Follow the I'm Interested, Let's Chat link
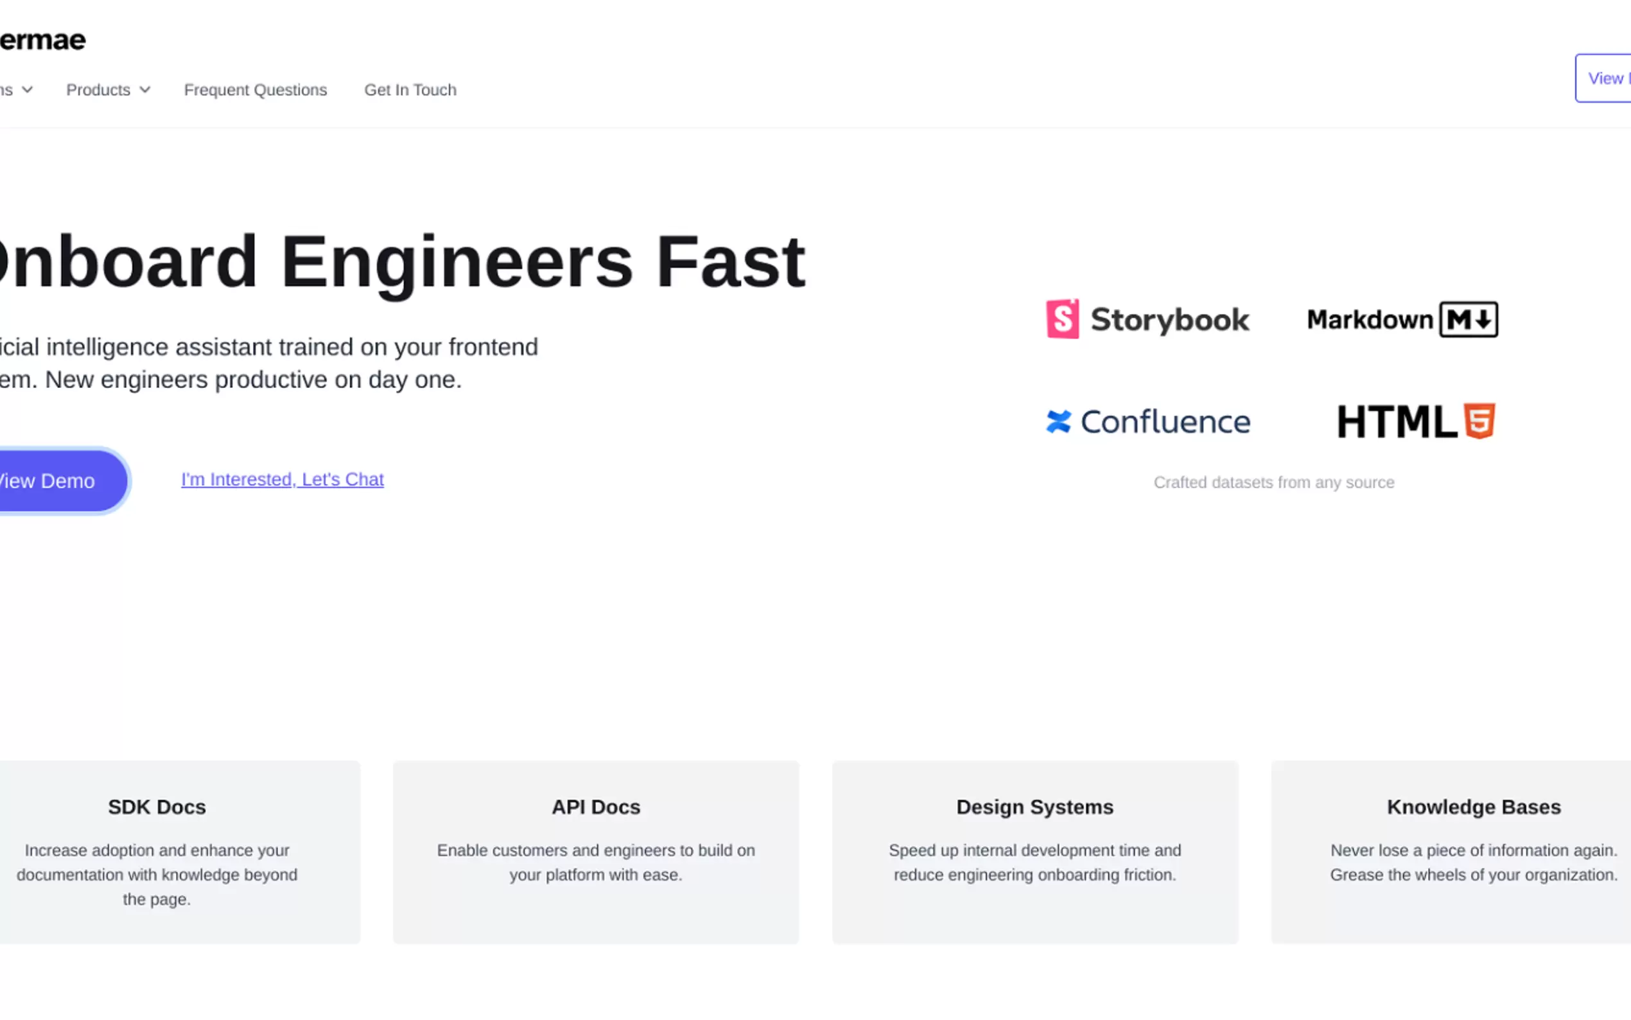 (x=283, y=479)
